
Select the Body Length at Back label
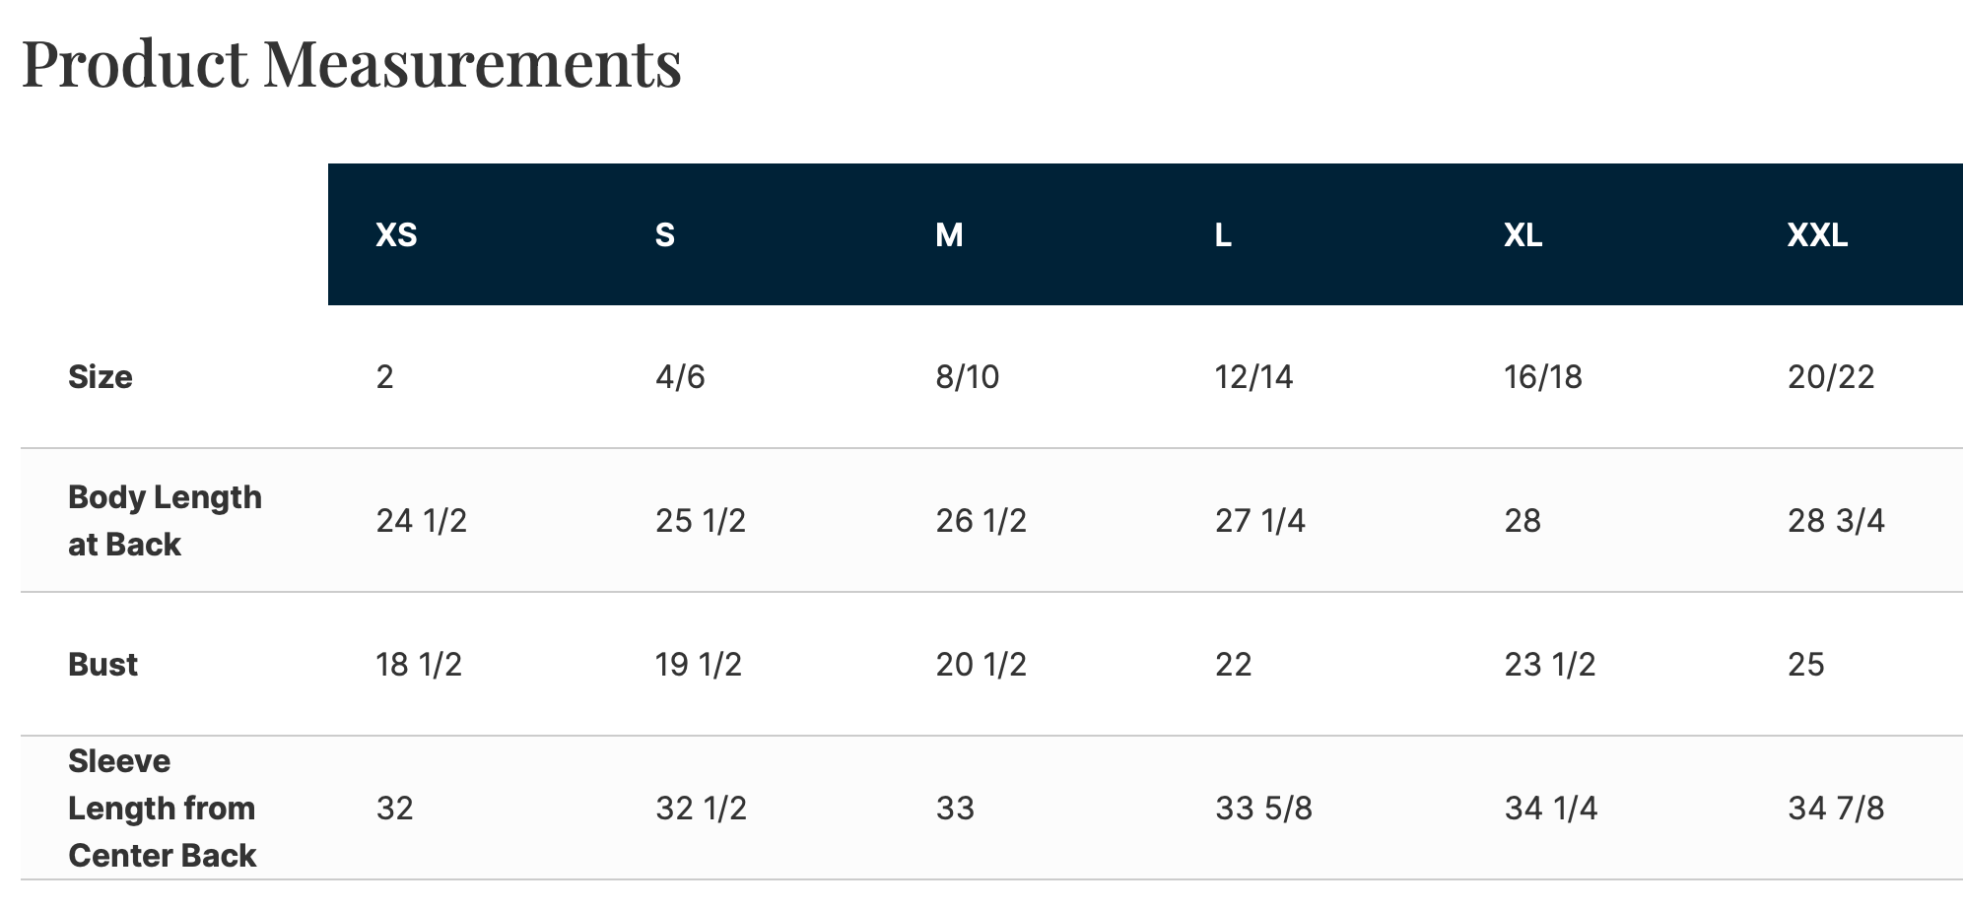click(165, 521)
